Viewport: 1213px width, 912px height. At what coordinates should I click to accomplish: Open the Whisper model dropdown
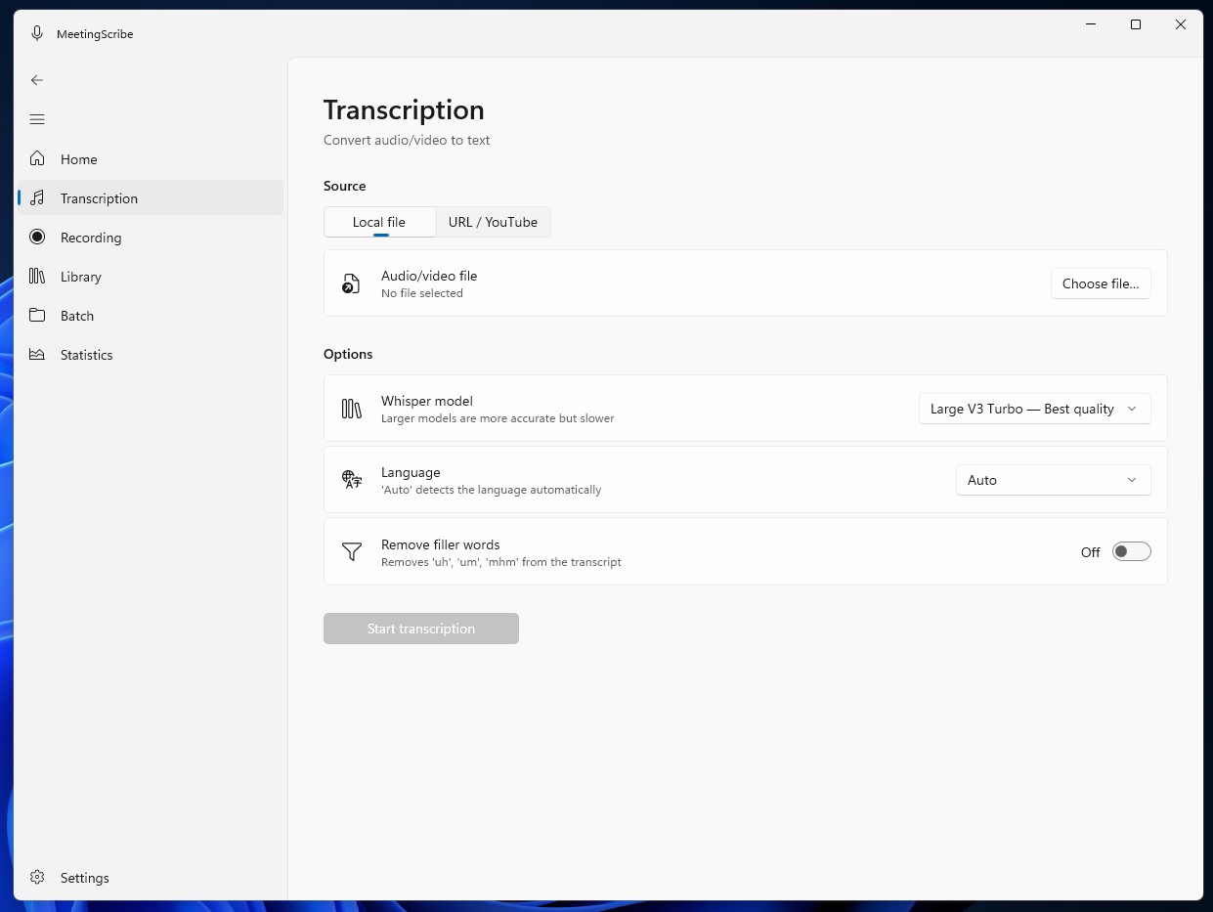[1034, 409]
